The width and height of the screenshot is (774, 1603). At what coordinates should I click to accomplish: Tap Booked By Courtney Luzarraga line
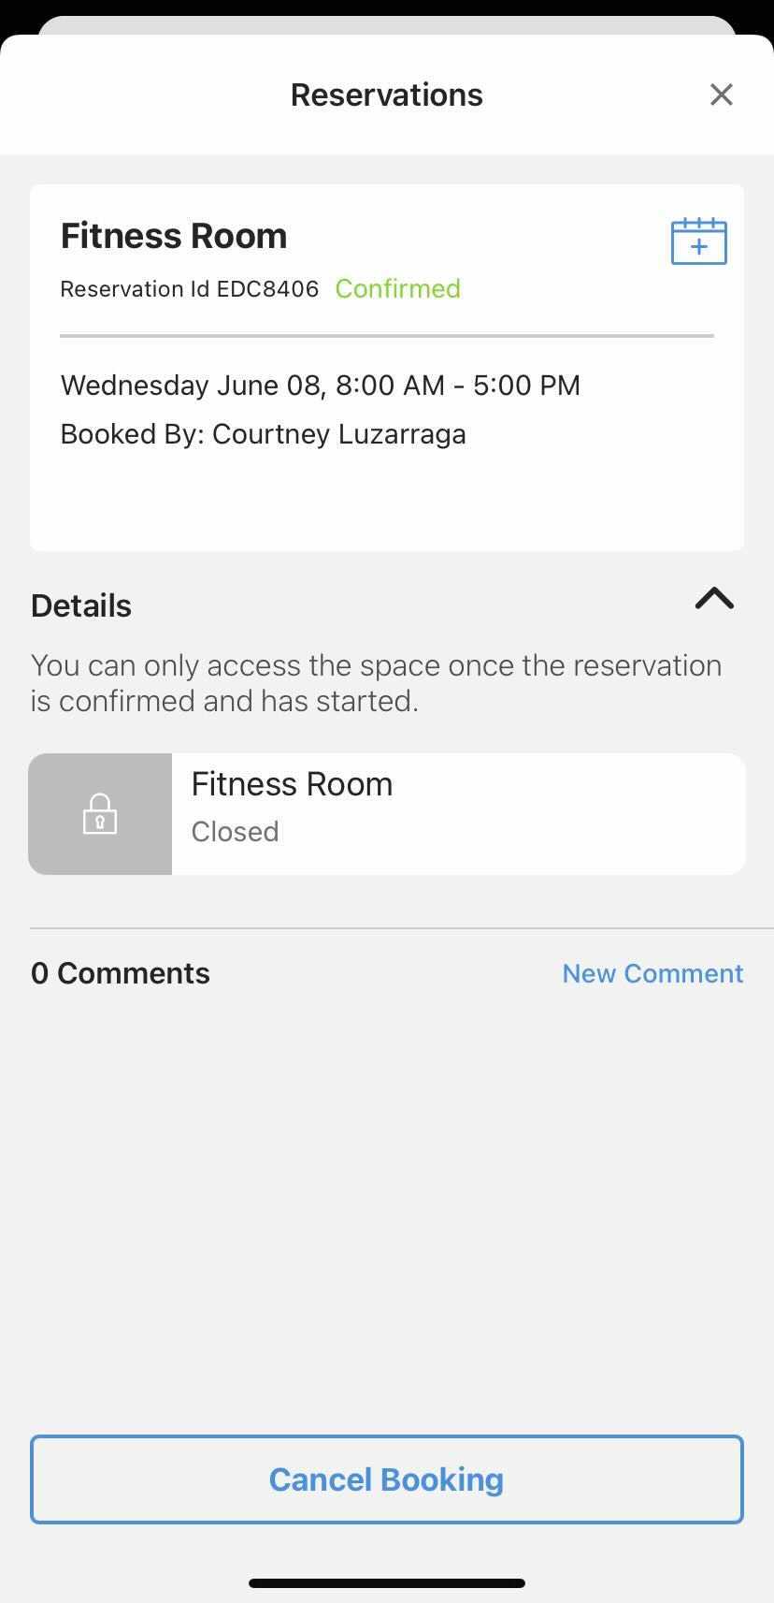point(264,434)
